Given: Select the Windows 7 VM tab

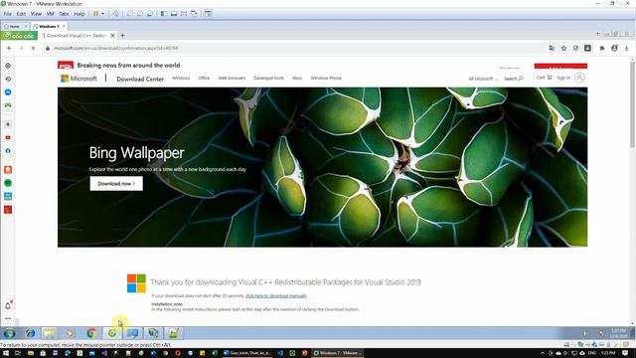Looking at the screenshot, I should (49, 27).
